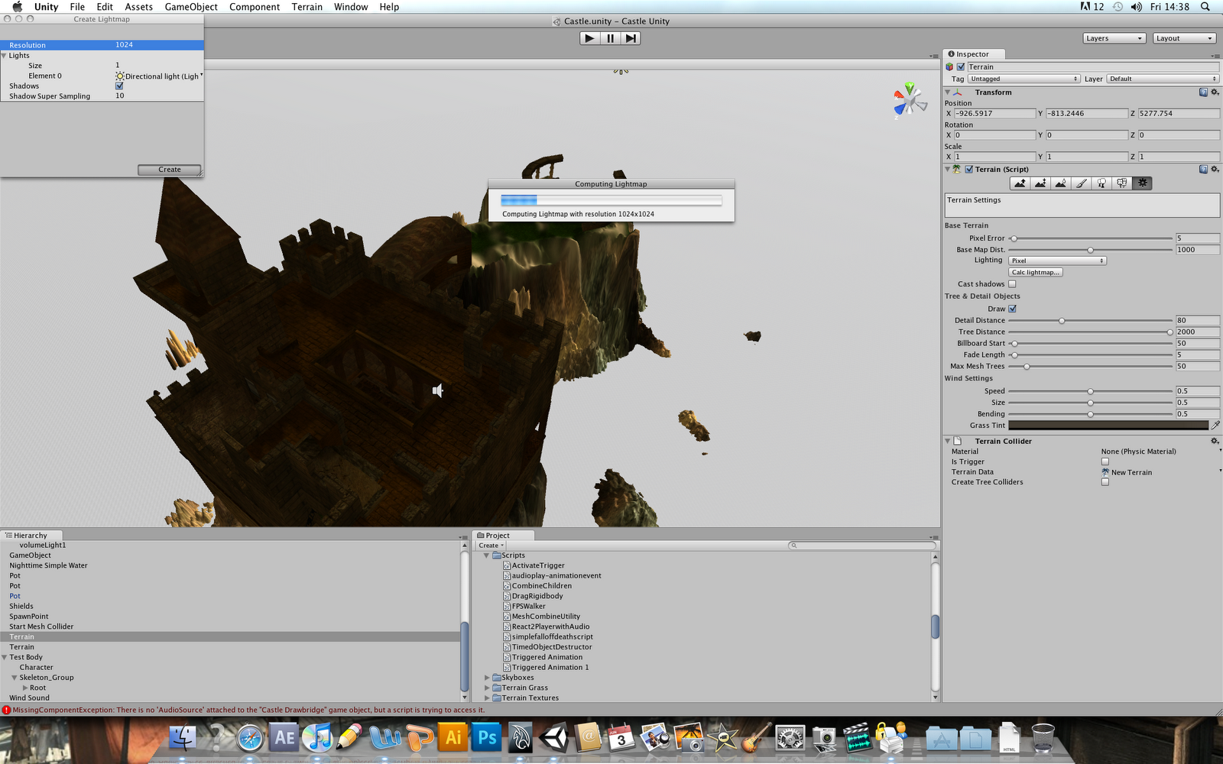Screen dimensions: 1223x764
Task: Open After Effects from the Dock
Action: coord(284,738)
